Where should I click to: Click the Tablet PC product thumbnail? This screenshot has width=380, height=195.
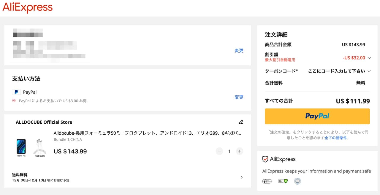pyautogui.click(x=21, y=147)
